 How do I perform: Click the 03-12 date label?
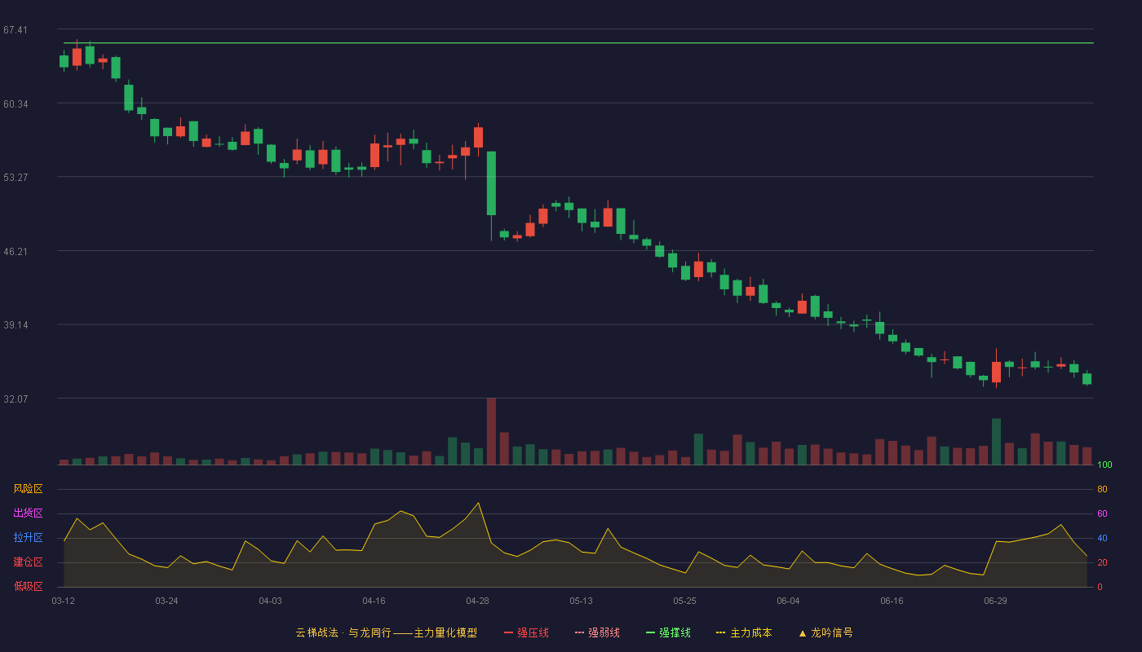[64, 601]
